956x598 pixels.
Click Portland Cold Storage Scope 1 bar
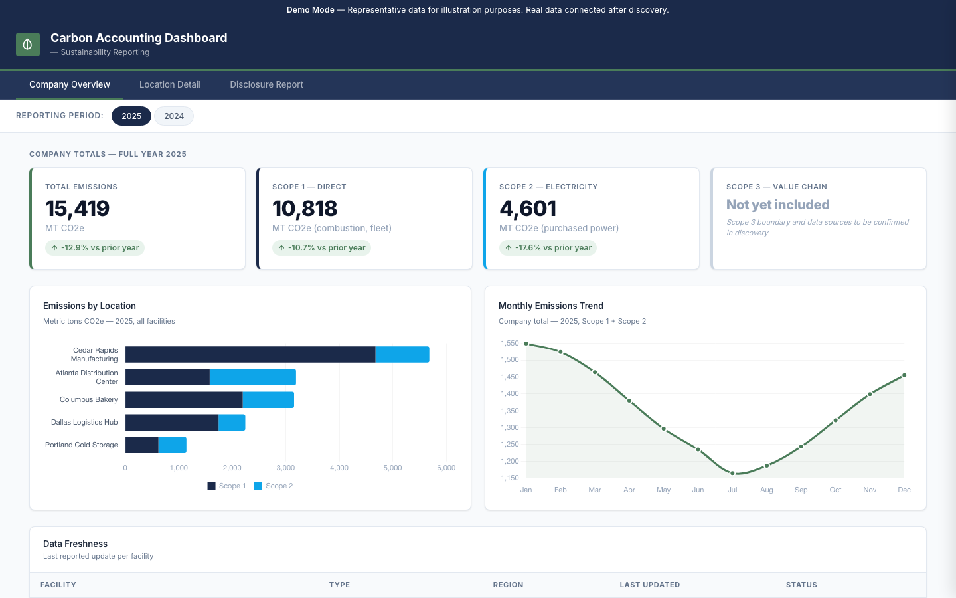click(x=142, y=445)
